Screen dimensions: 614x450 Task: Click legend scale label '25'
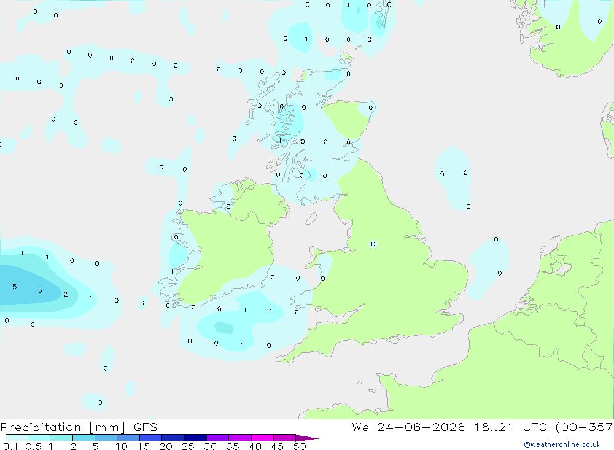[188, 446]
